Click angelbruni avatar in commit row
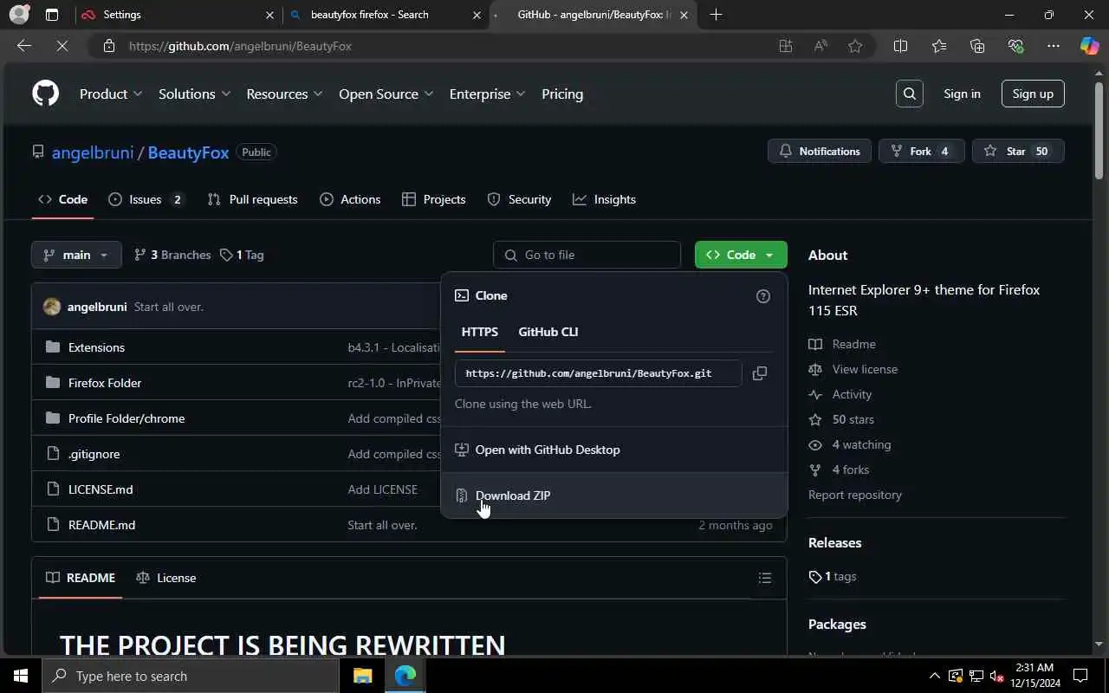Screen dimensions: 1109x693 [x=52, y=307]
